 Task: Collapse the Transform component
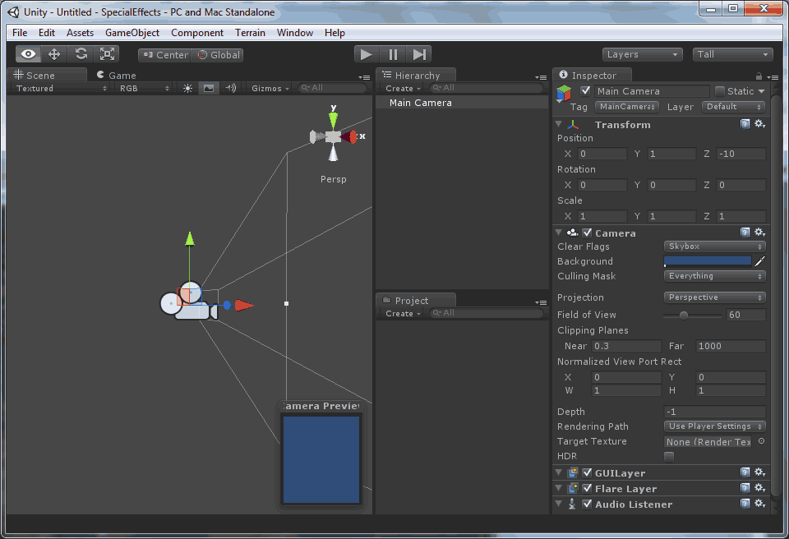pos(559,124)
